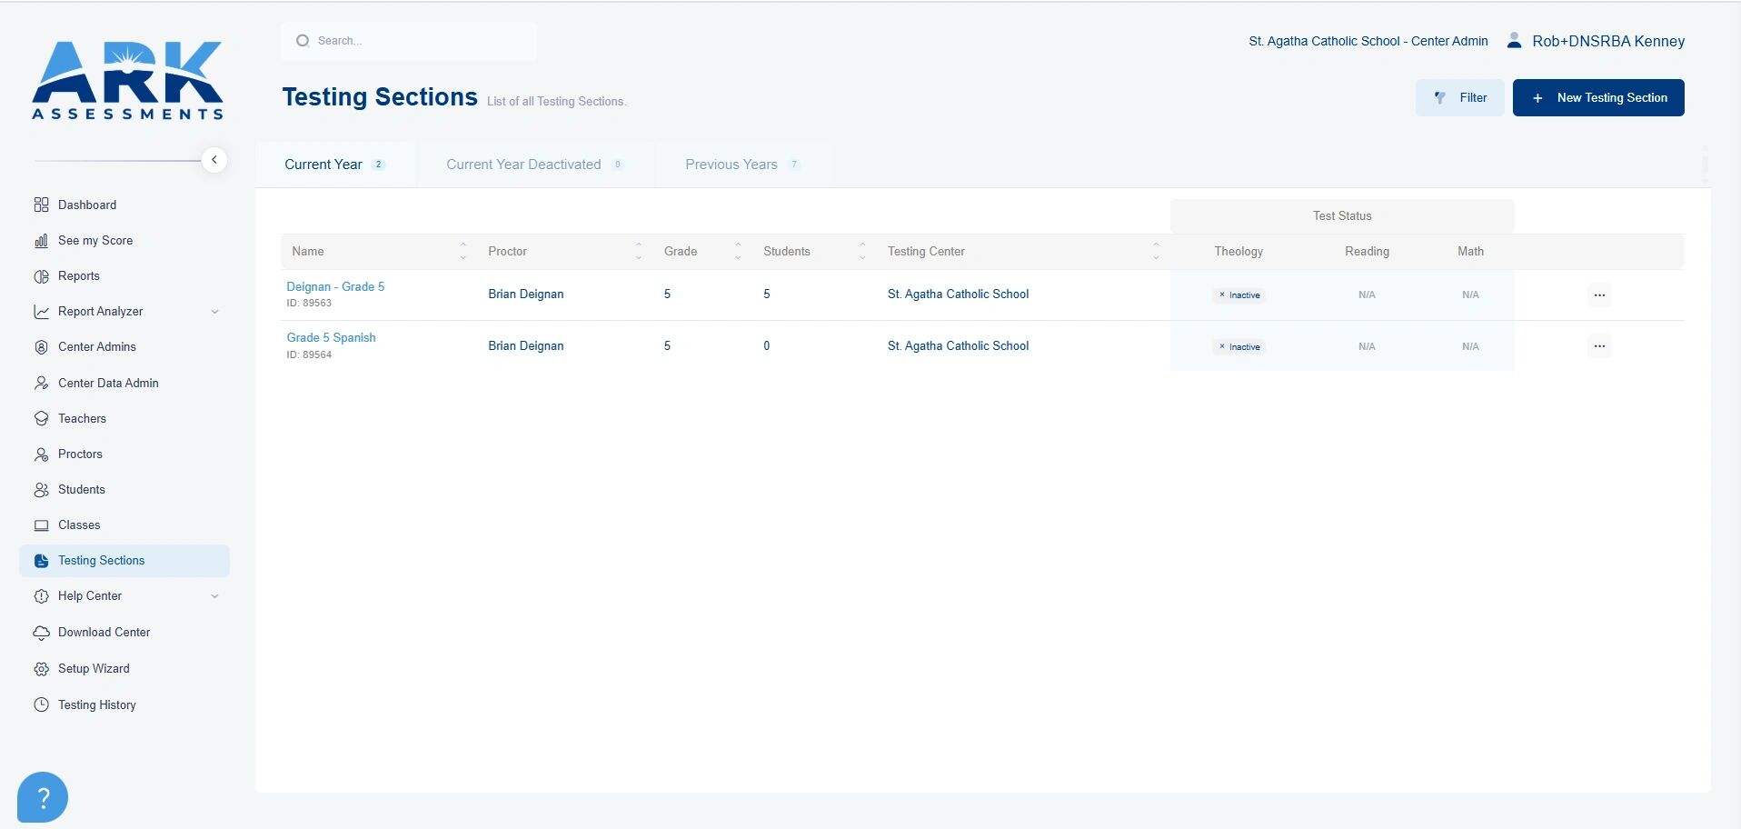
Task: Click the ID: 89563 text
Action: (309, 304)
